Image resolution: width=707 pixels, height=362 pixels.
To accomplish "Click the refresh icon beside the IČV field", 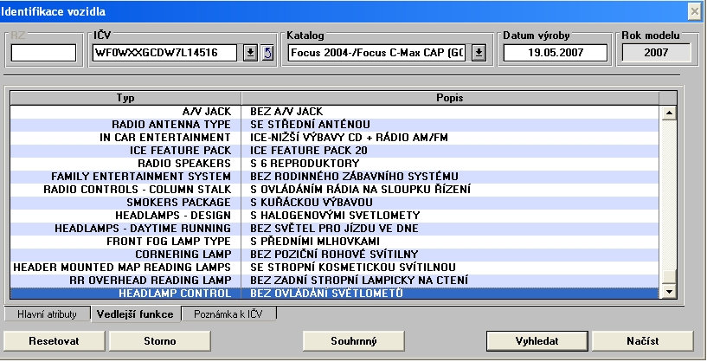I will [267, 53].
